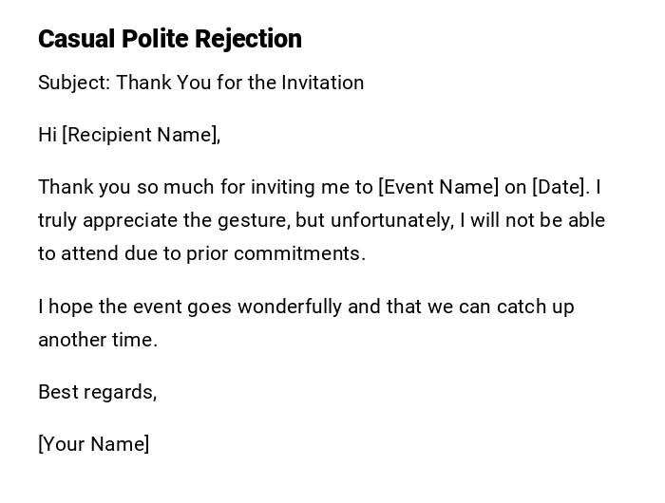The height and width of the screenshot is (503, 665).
Task: Click the "Best regards," closing line
Action: 97,392
